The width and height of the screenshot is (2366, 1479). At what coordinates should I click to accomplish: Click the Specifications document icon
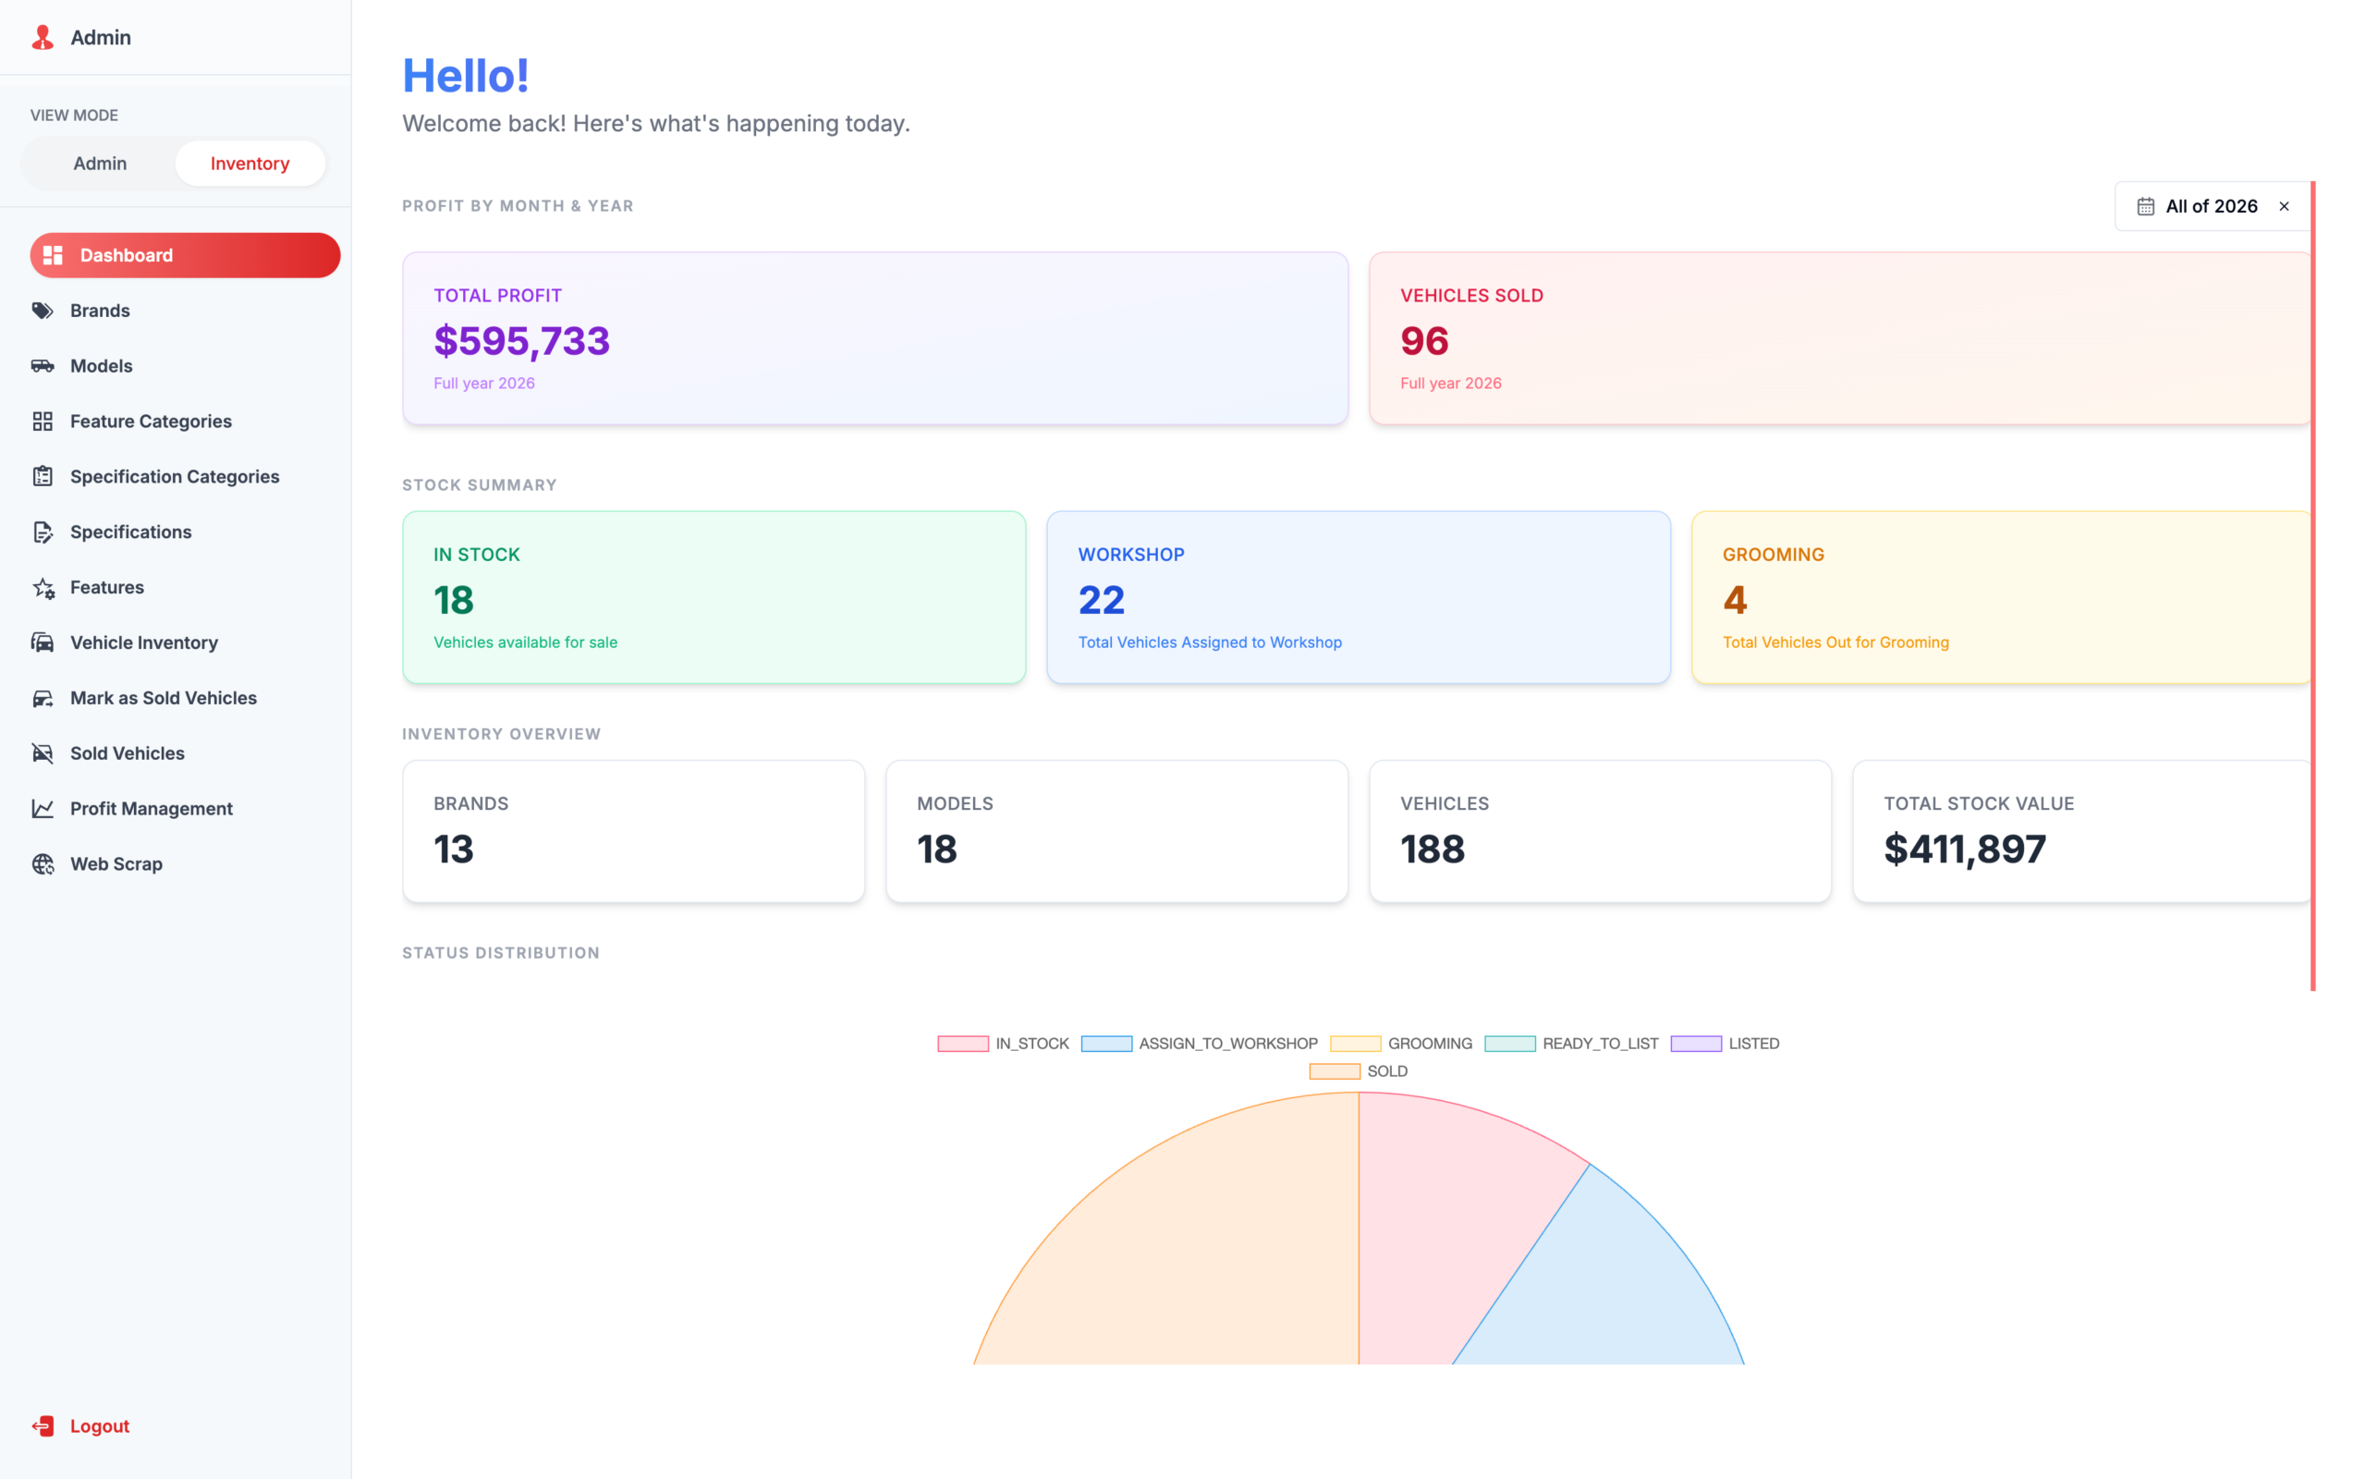pos(42,532)
